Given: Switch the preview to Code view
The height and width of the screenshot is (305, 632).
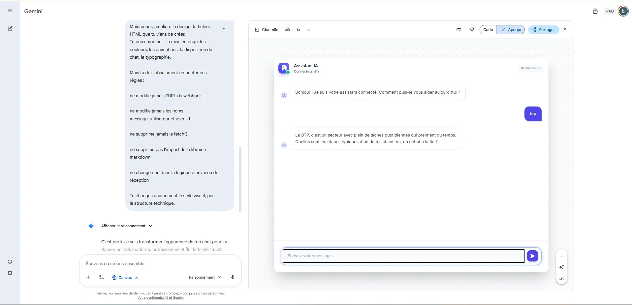Looking at the screenshot, I should click(488, 29).
